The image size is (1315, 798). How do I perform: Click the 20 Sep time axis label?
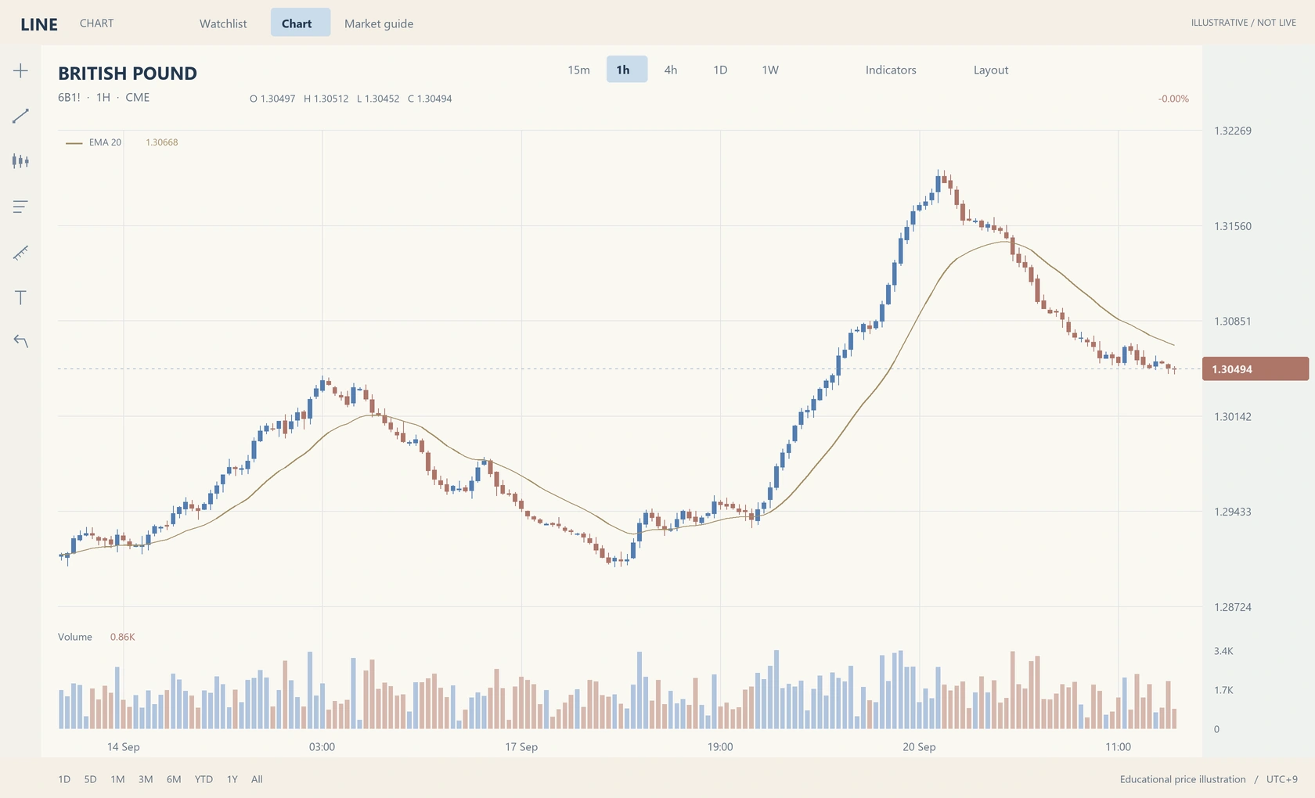tap(919, 747)
